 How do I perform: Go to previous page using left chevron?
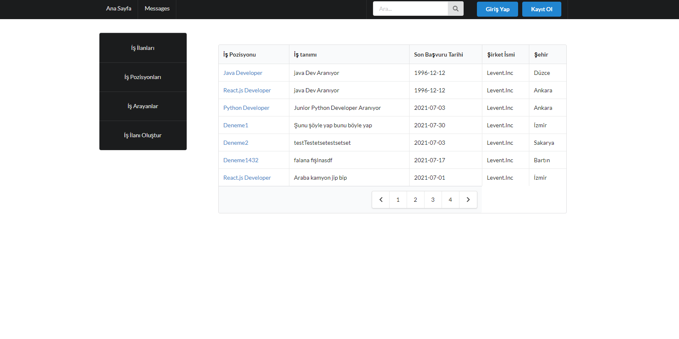point(381,200)
